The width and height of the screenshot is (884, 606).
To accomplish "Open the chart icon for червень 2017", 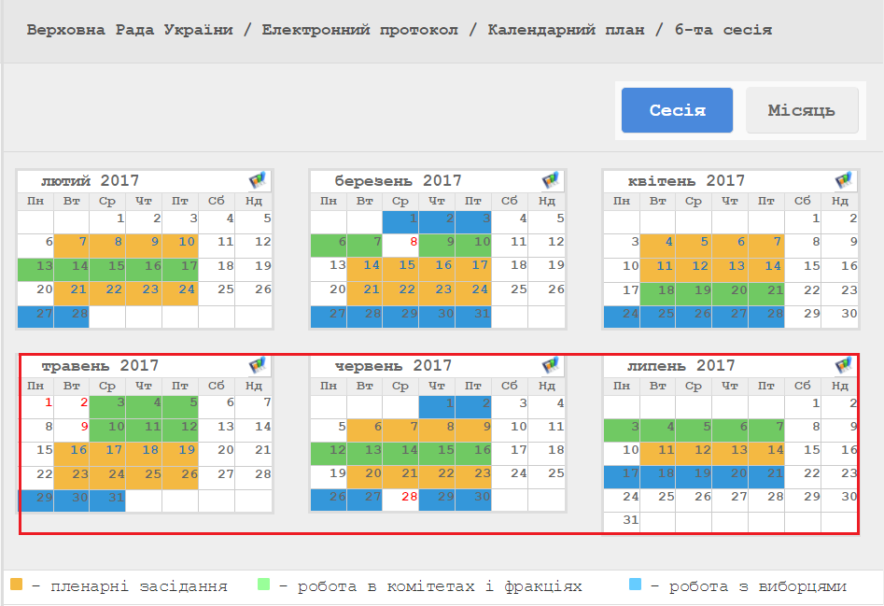I will click(552, 365).
